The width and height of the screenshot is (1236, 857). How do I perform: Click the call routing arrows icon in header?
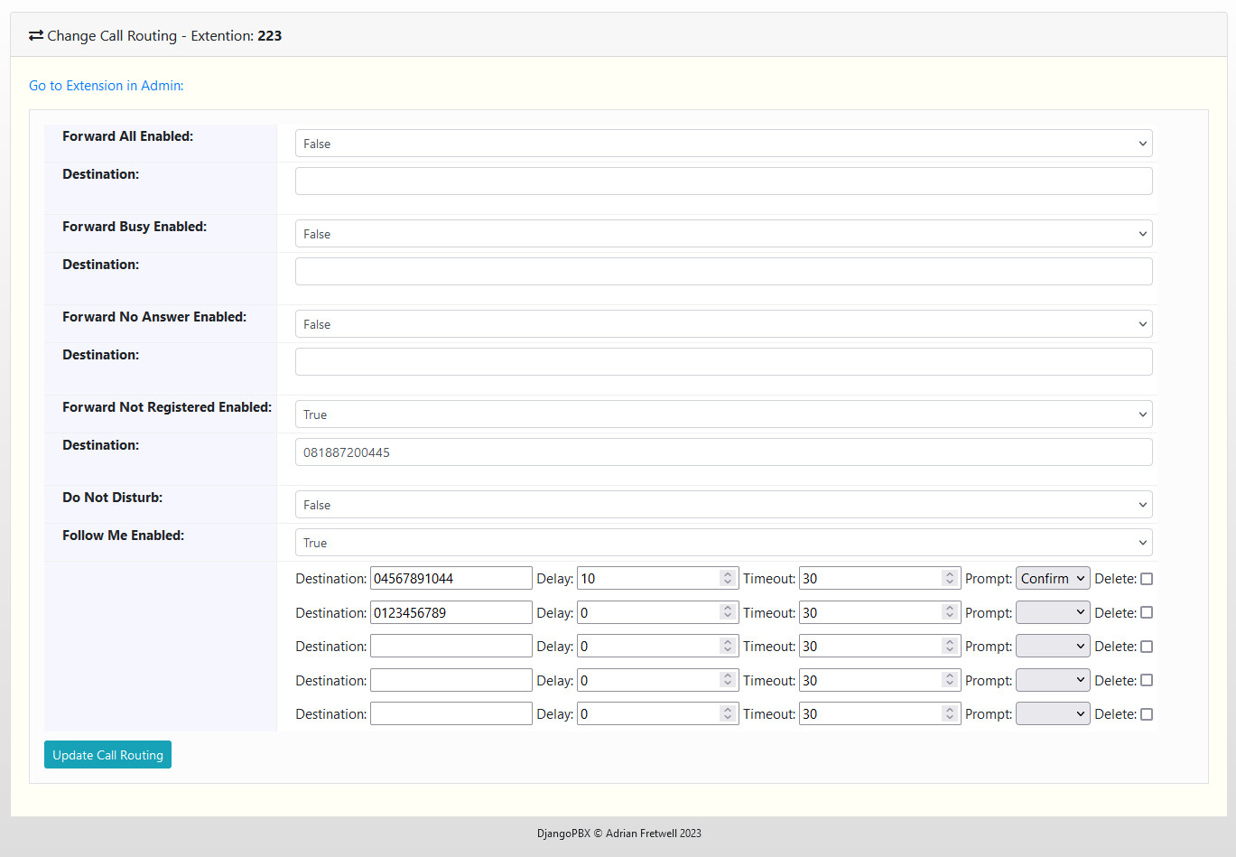pos(36,35)
